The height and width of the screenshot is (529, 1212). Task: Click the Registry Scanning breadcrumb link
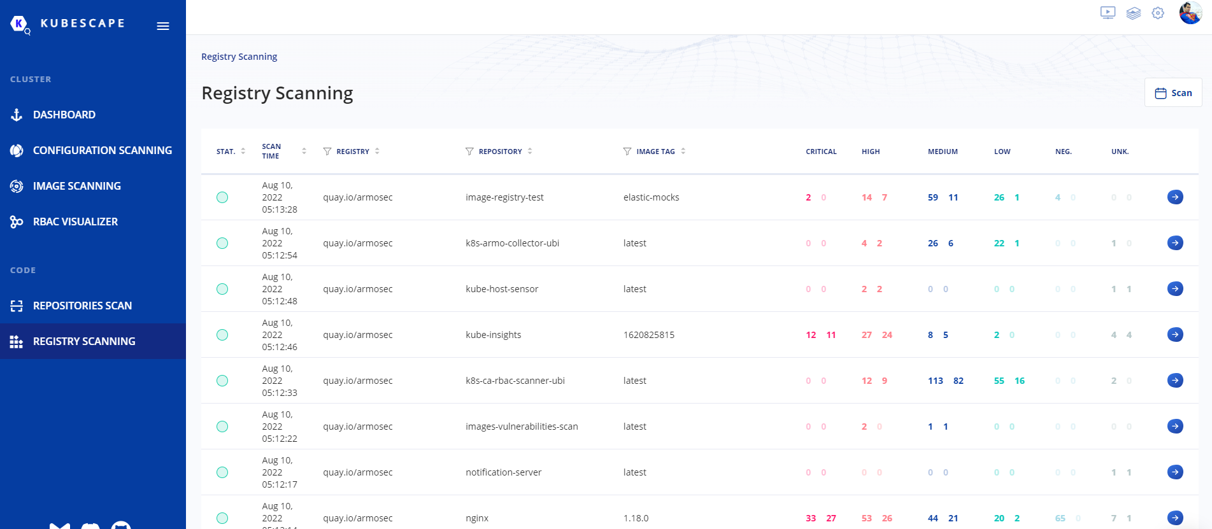pyautogui.click(x=239, y=57)
